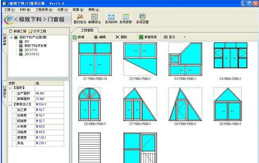259x163 pixels.
Task: Click the 新建工程 new project button
Action: [x=18, y=31]
